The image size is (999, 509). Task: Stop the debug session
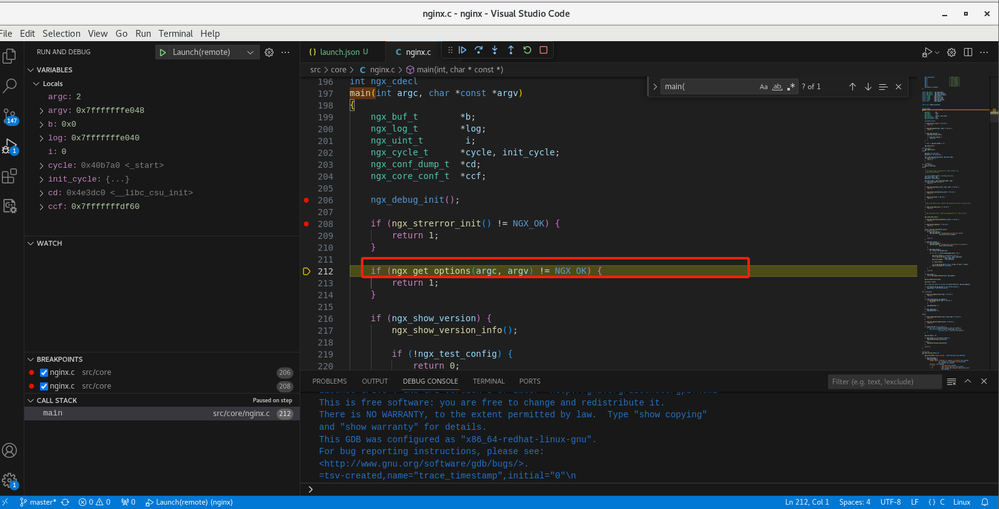(x=543, y=50)
